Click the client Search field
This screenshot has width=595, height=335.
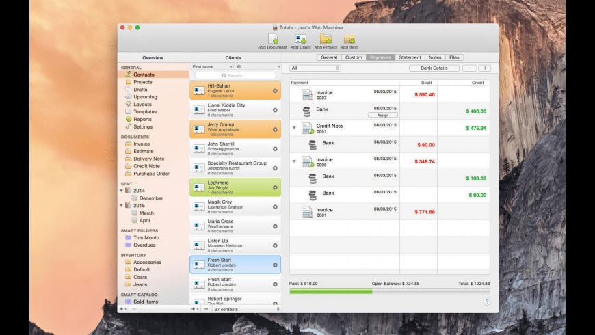click(x=235, y=75)
